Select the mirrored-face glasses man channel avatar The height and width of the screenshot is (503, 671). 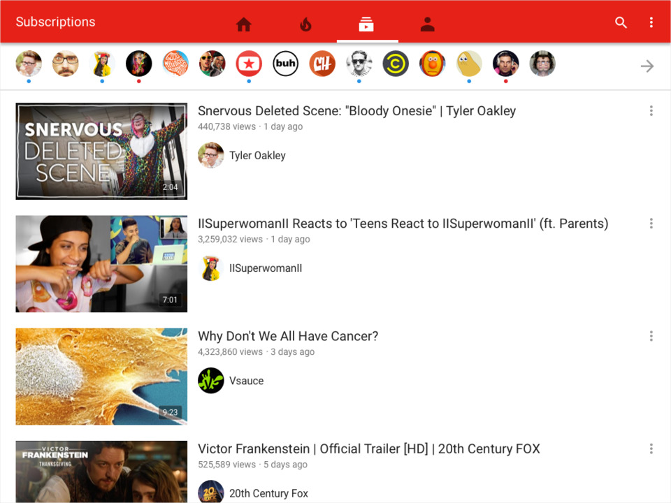(542, 64)
